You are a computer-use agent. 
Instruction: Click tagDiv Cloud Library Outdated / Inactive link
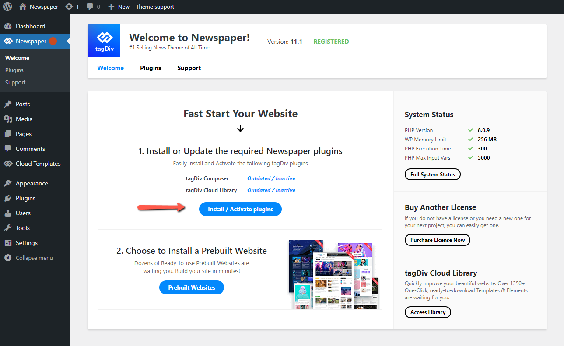(271, 190)
